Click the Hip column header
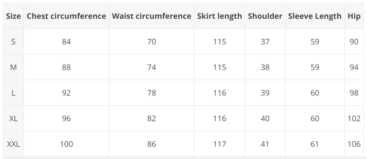 click(354, 16)
